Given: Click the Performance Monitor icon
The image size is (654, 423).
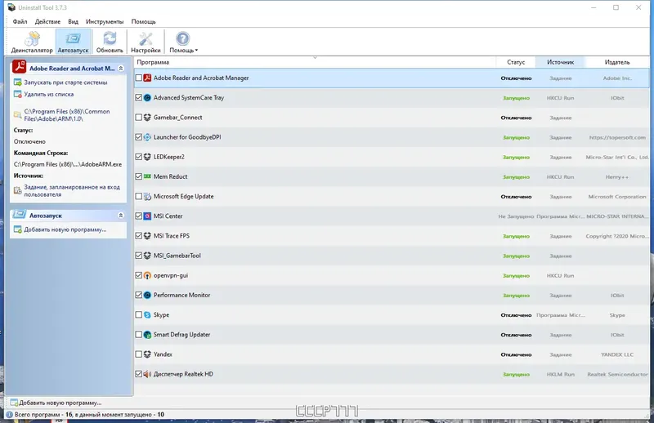Looking at the screenshot, I should coord(147,295).
